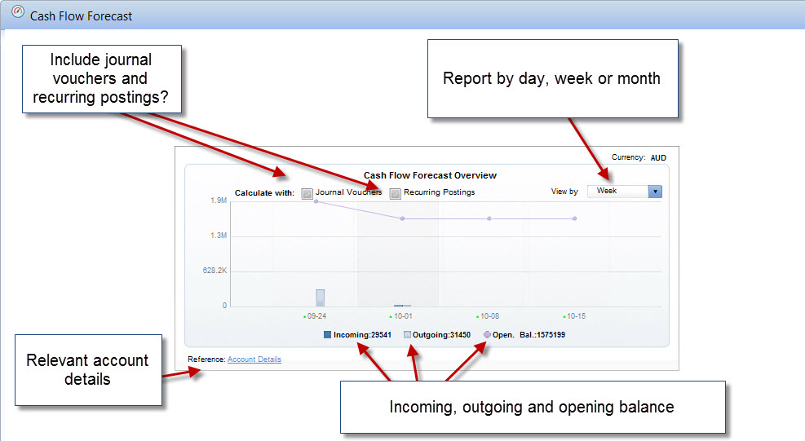Click the 10-08 week axis label
Viewport: 805px width, 441px height.
pos(489,315)
